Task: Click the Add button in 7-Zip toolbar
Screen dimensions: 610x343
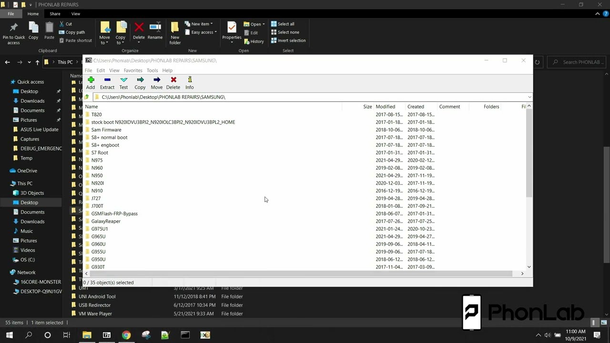Action: pos(91,83)
